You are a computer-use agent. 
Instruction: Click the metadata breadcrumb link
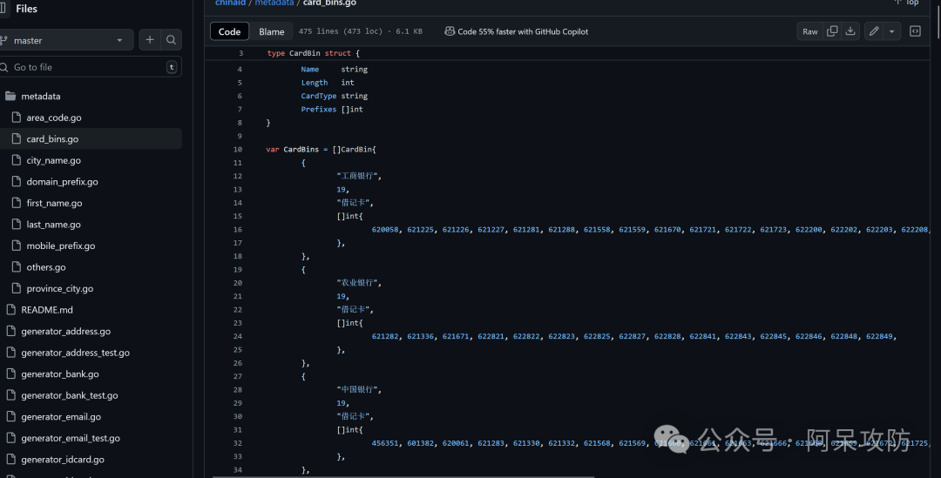(x=274, y=3)
